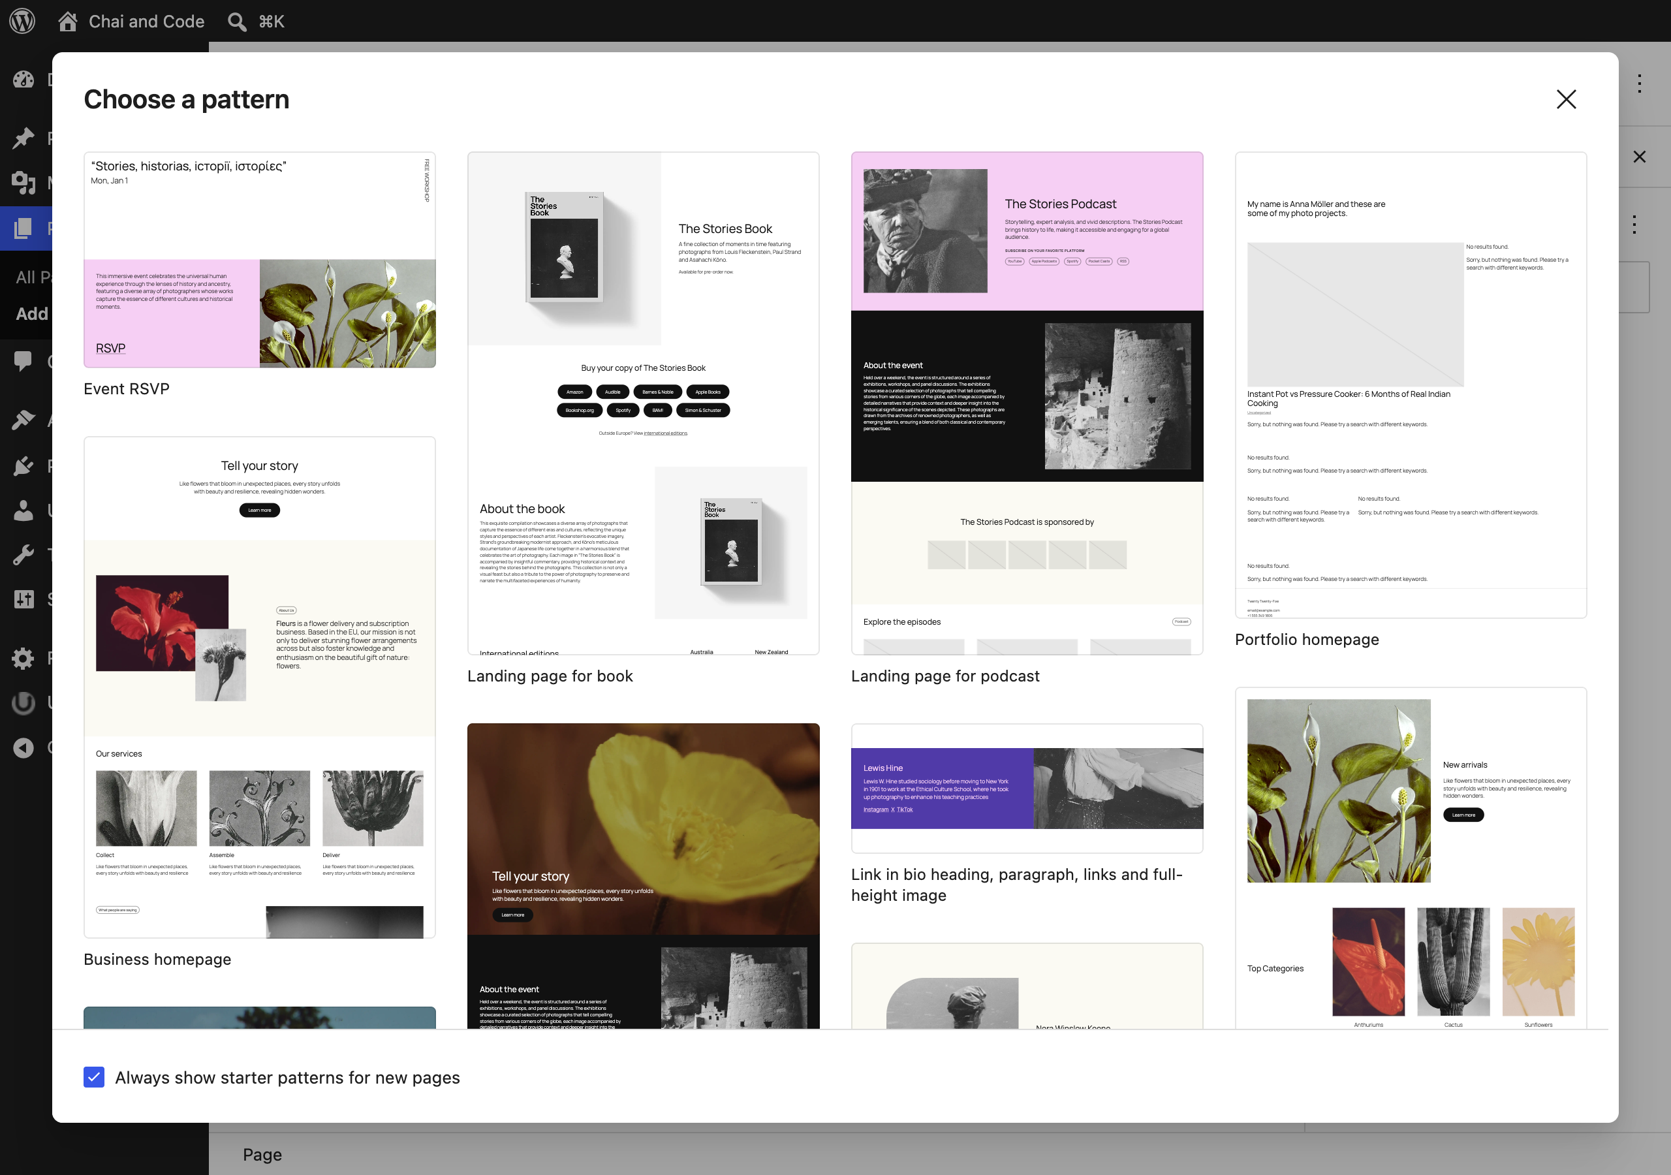The height and width of the screenshot is (1175, 1671).
Task: Open the WordPress logo menu
Action: coord(23,21)
